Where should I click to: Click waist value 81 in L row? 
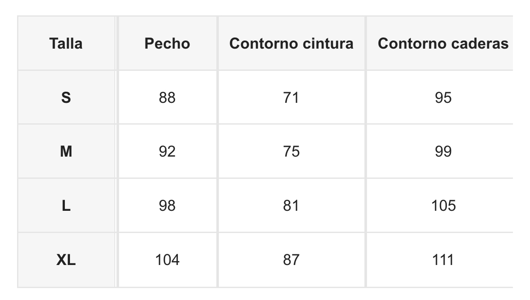291,206
